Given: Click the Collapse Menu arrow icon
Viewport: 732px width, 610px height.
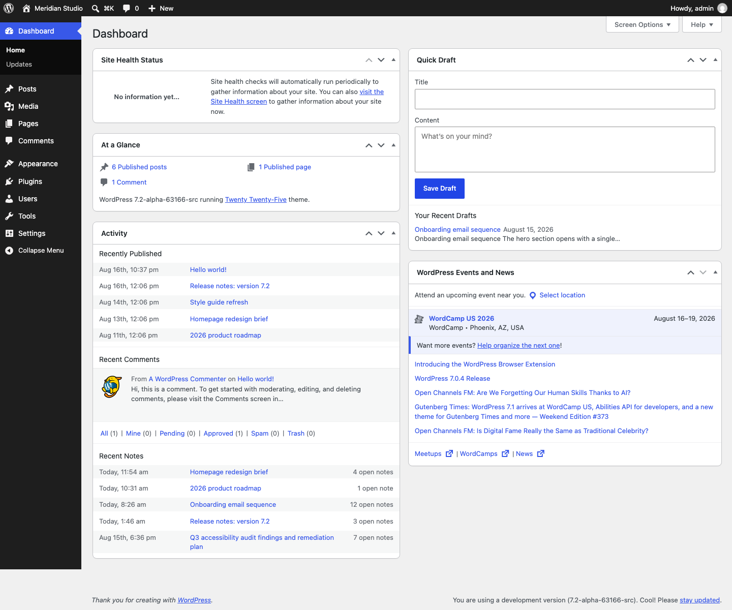Looking at the screenshot, I should pos(9,250).
